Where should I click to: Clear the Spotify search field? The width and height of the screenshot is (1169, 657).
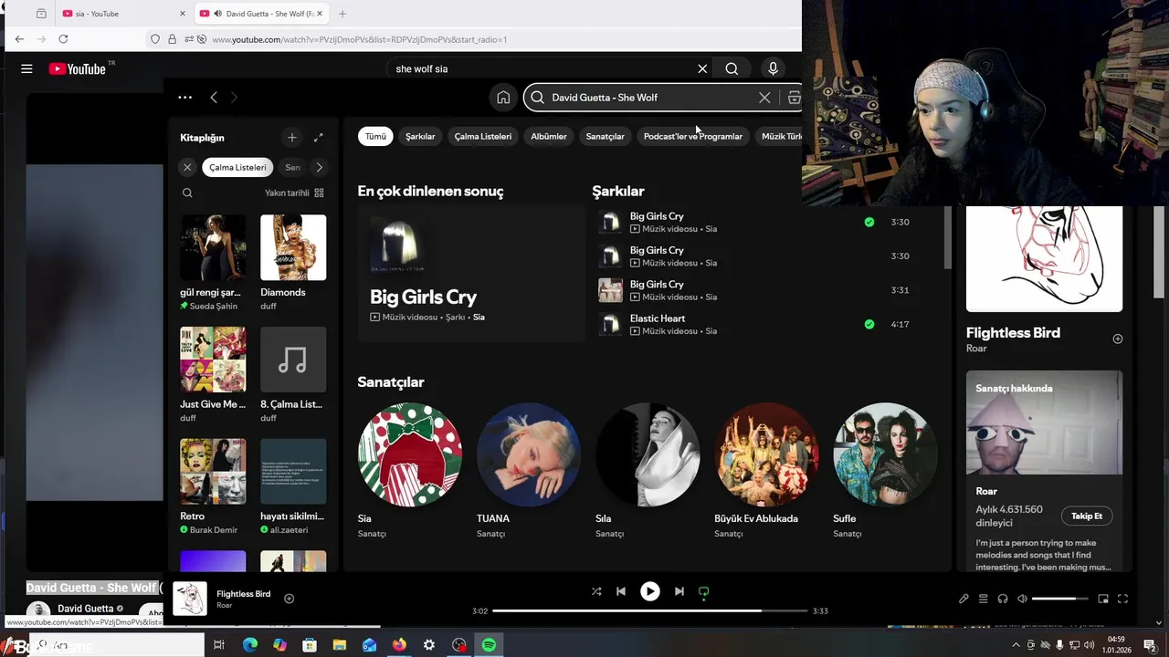pyautogui.click(x=764, y=98)
